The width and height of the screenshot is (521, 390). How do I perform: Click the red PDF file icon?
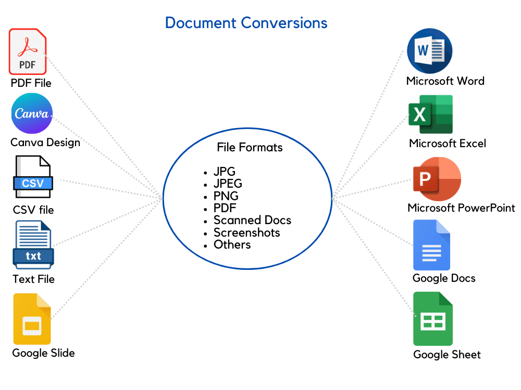click(x=28, y=51)
